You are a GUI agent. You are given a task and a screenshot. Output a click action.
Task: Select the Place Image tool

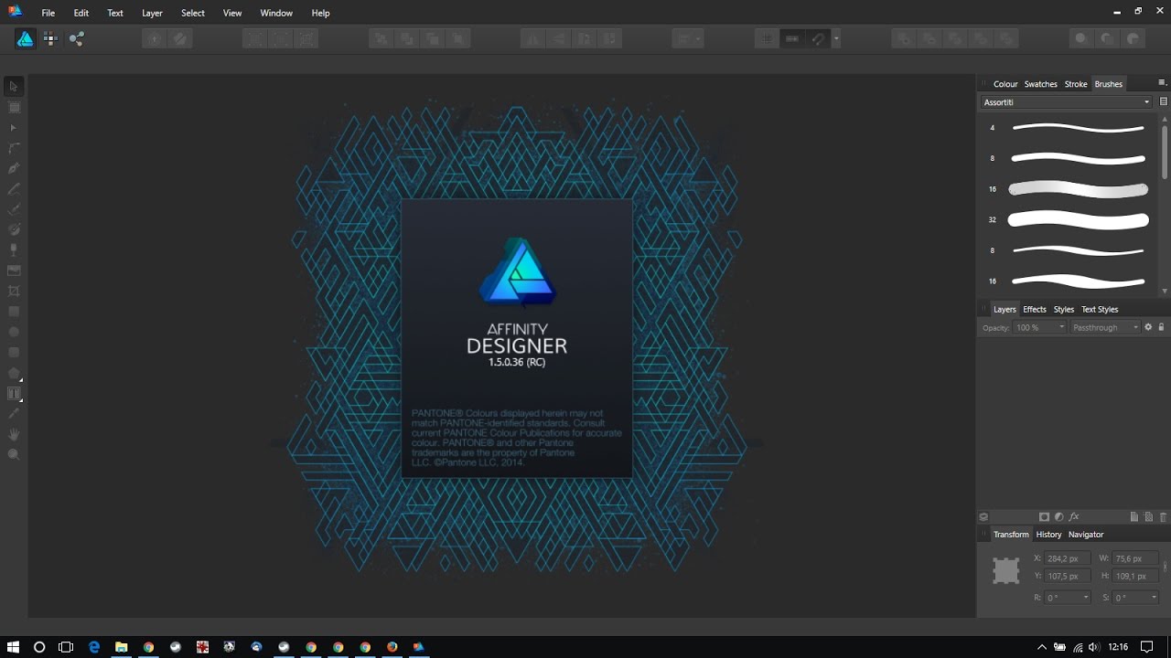click(14, 271)
